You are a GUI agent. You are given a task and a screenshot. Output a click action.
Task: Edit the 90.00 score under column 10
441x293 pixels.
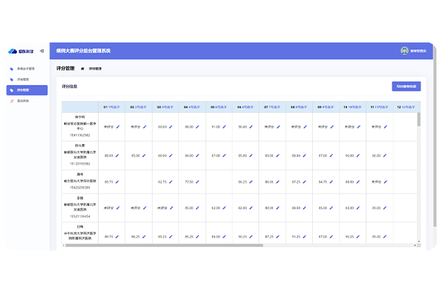(x=358, y=156)
